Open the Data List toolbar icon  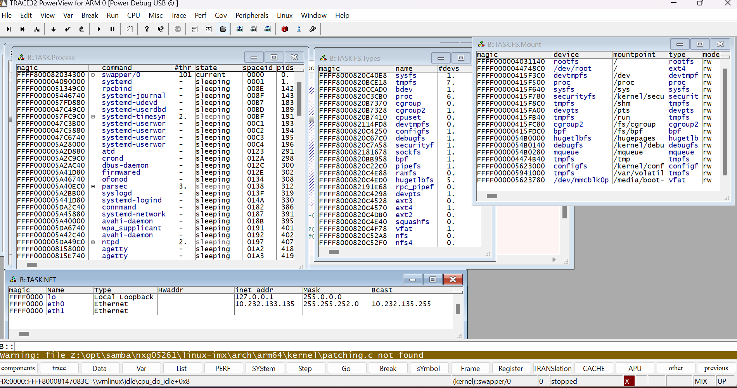(x=194, y=29)
